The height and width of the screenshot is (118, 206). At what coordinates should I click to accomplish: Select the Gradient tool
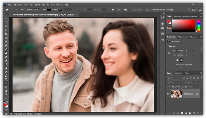6,64
